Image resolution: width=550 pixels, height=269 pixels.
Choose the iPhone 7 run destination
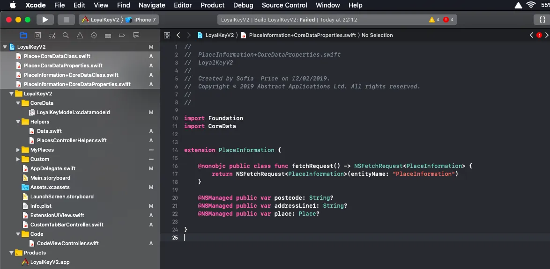coord(141,20)
